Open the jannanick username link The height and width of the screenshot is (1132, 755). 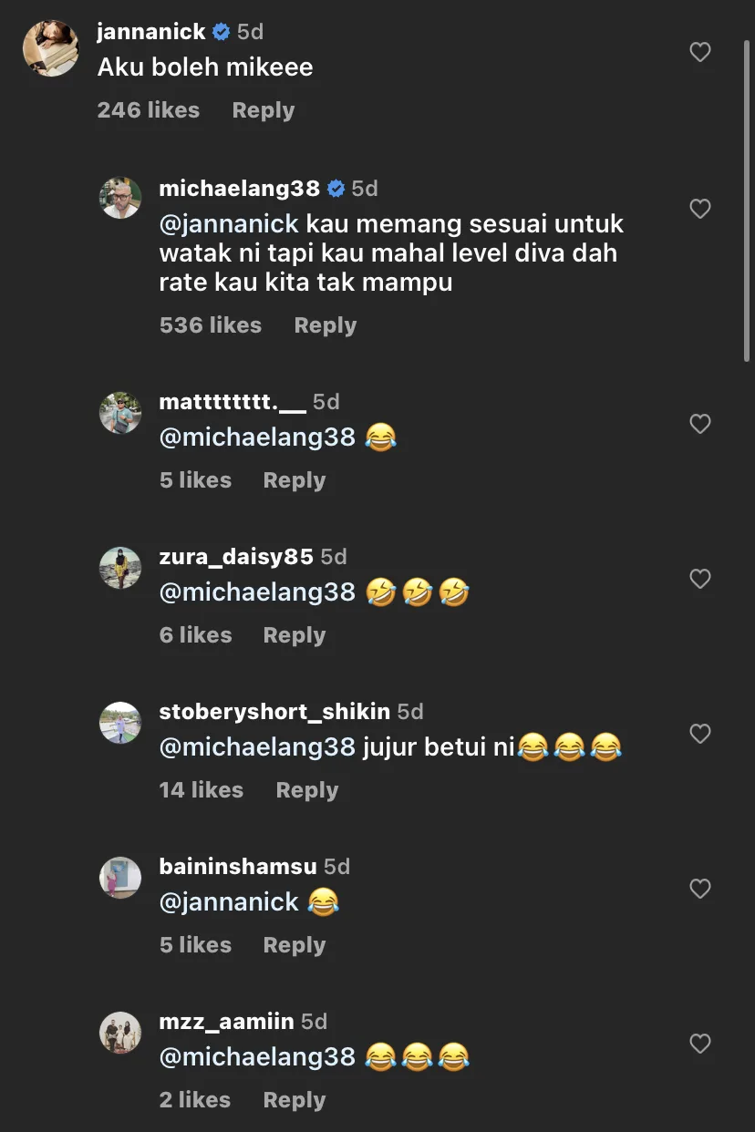(x=150, y=32)
